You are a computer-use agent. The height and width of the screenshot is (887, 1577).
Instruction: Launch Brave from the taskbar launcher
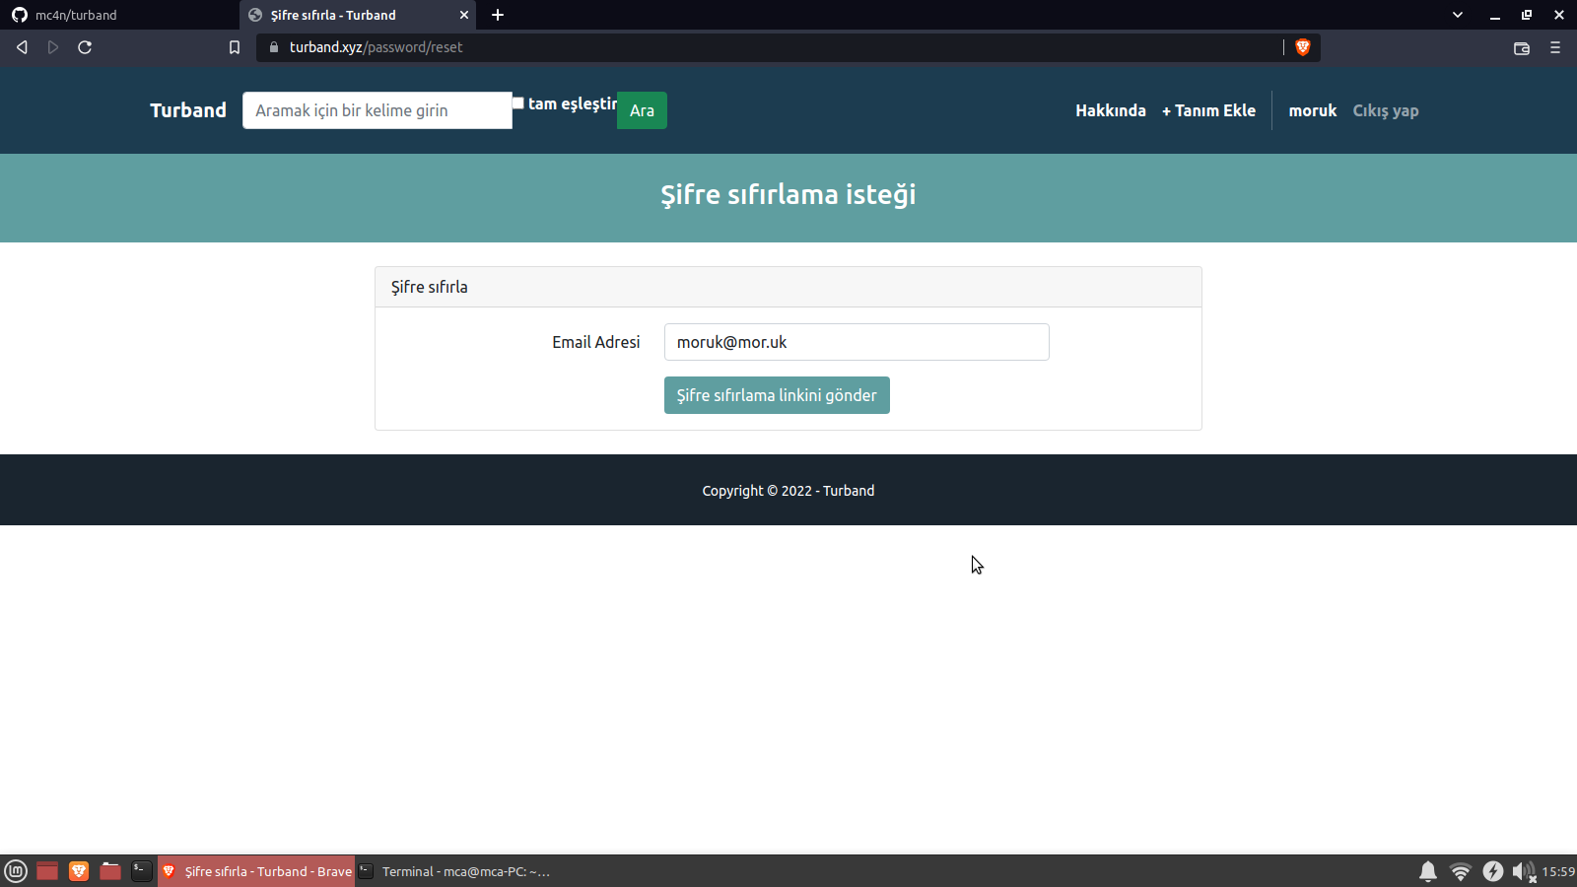pyautogui.click(x=79, y=871)
